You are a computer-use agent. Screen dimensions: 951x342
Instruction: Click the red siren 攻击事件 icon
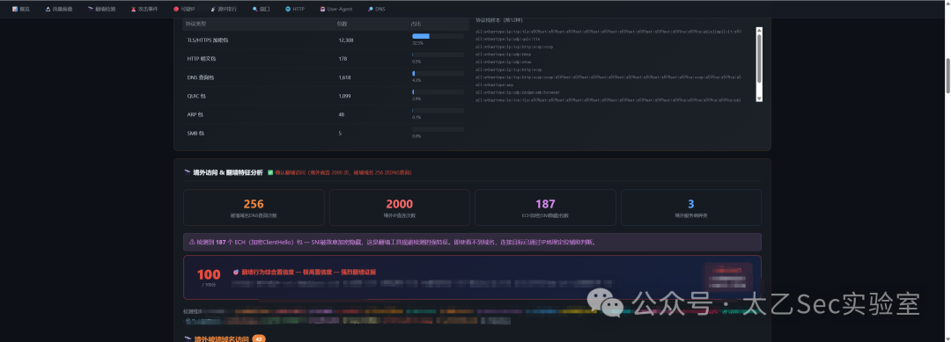134,9
